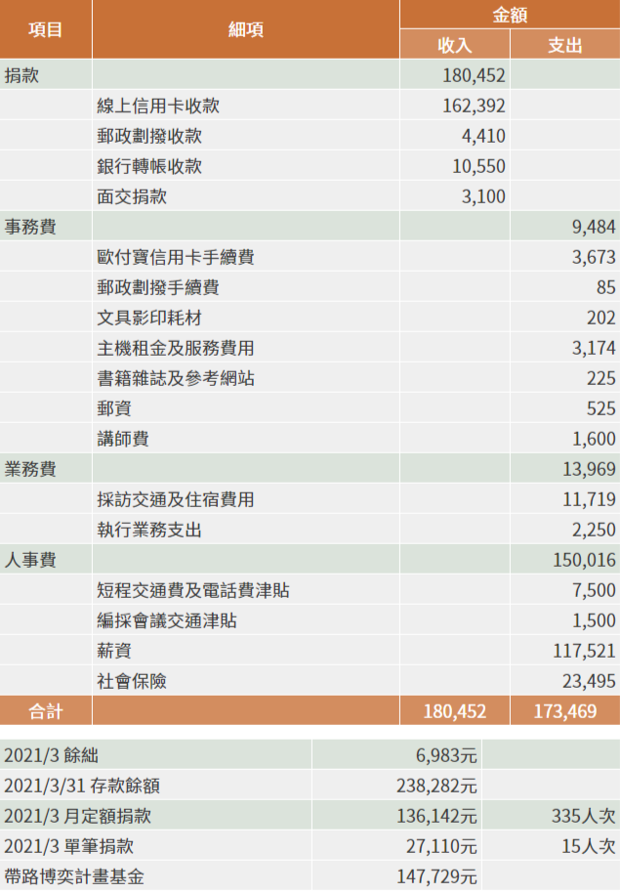
Task: Select the 郵資 item
Action: coord(114,408)
